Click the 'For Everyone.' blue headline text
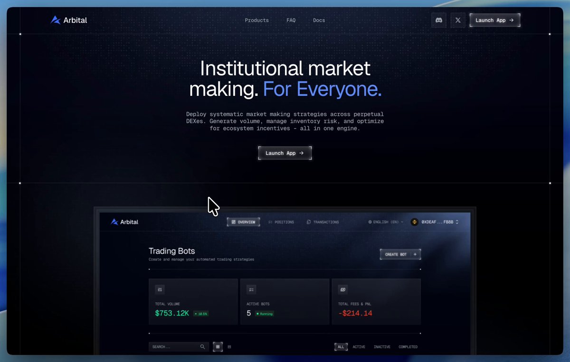This screenshot has width=570, height=362. click(x=322, y=89)
